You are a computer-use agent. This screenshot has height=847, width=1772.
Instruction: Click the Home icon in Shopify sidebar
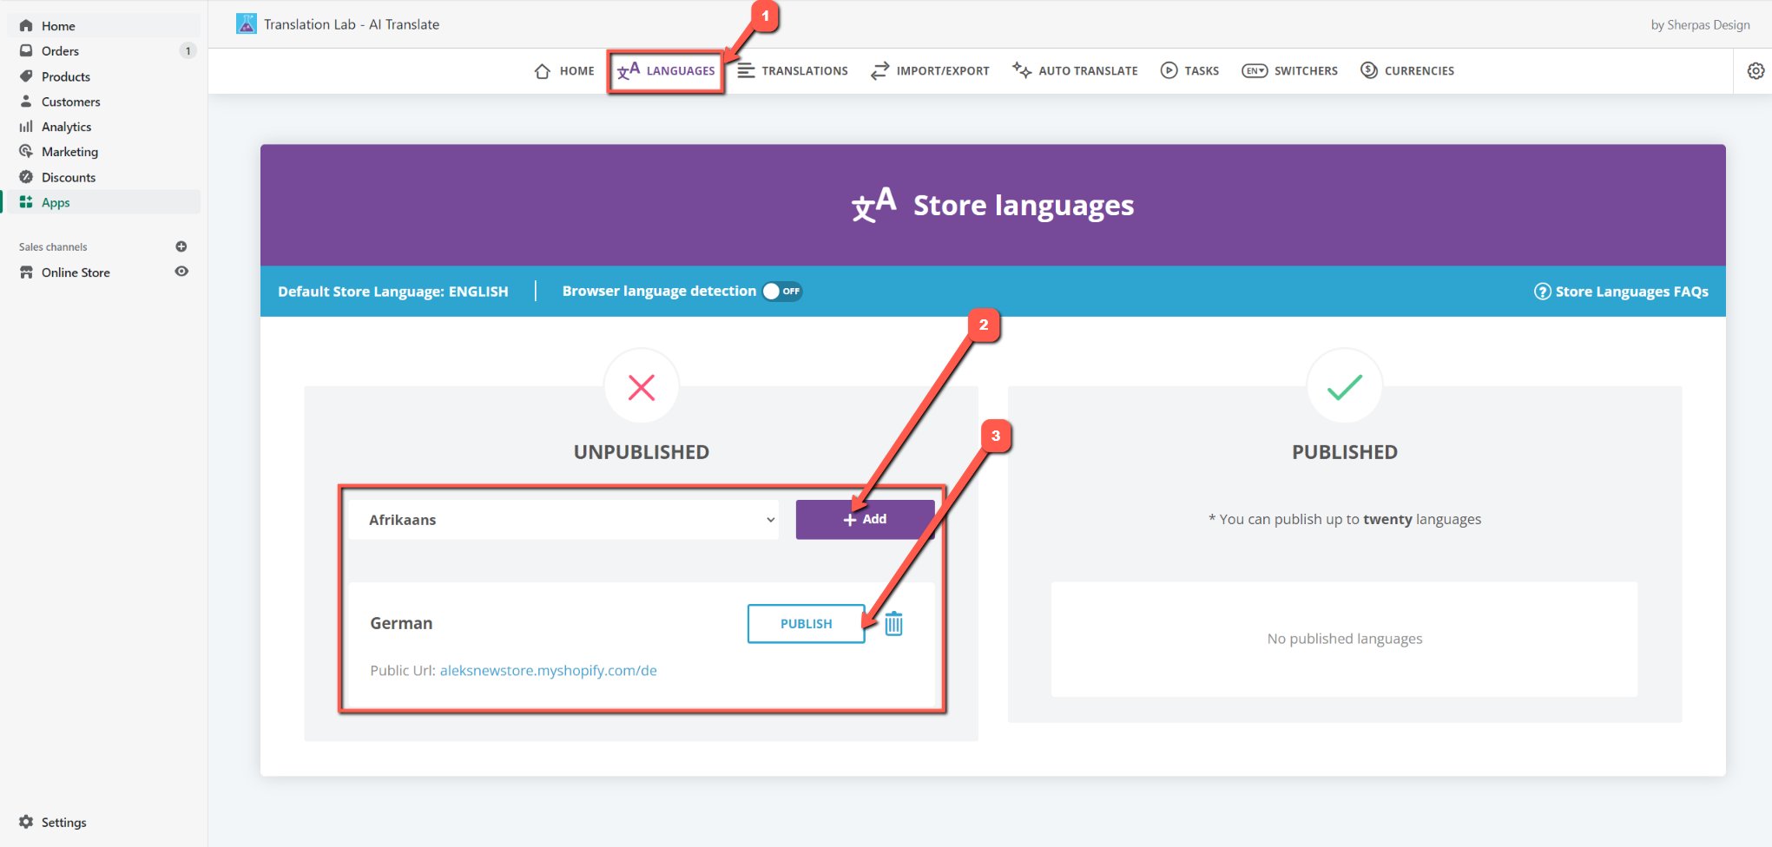pos(26,26)
